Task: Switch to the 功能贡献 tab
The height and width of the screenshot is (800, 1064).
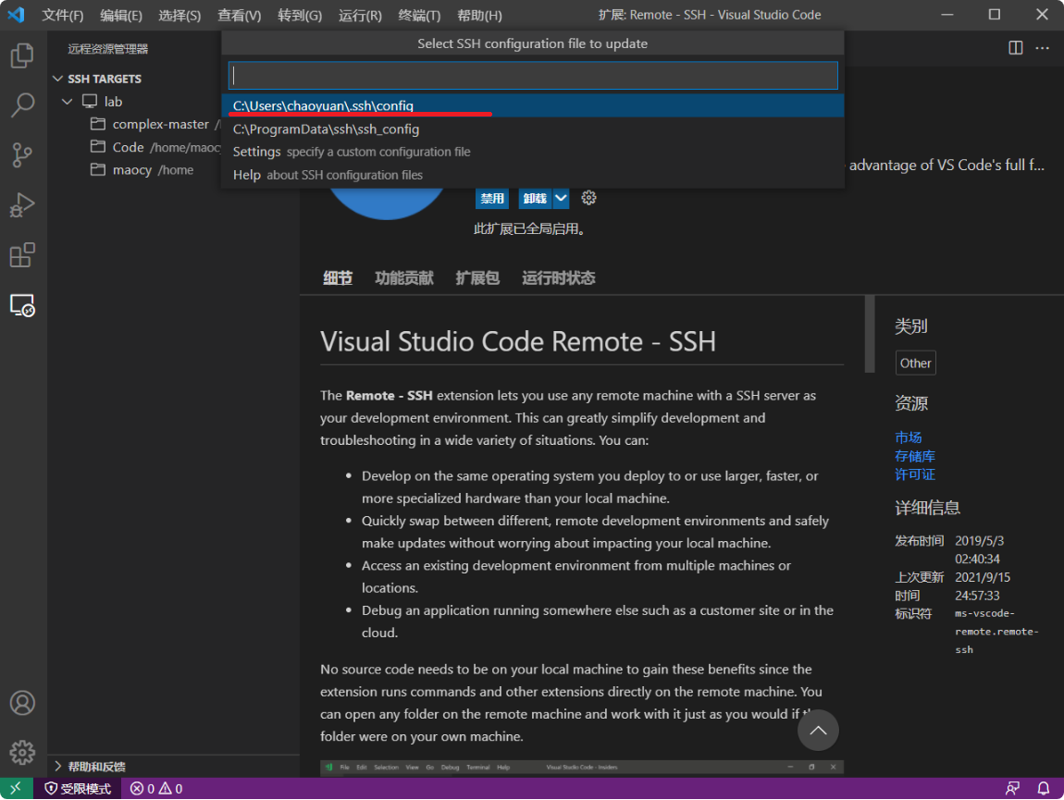Action: 403,278
